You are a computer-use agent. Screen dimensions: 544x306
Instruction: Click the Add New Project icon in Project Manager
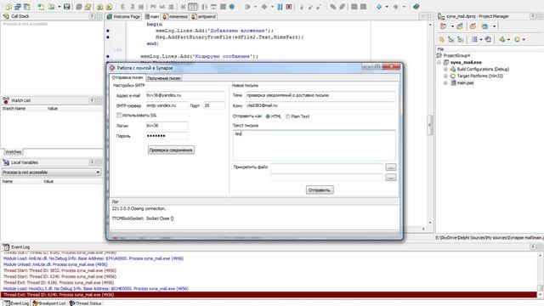(x=460, y=26)
